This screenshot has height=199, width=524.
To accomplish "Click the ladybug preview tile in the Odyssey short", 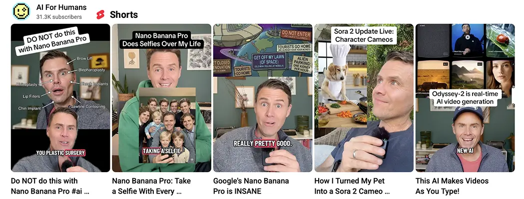I will click(x=500, y=41).
